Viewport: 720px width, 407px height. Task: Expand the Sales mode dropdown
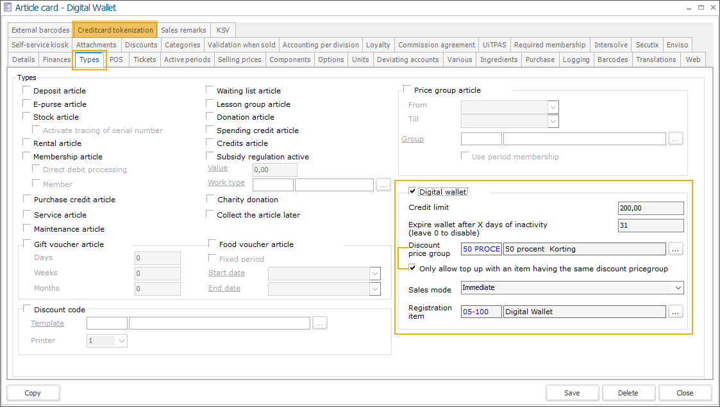click(678, 288)
